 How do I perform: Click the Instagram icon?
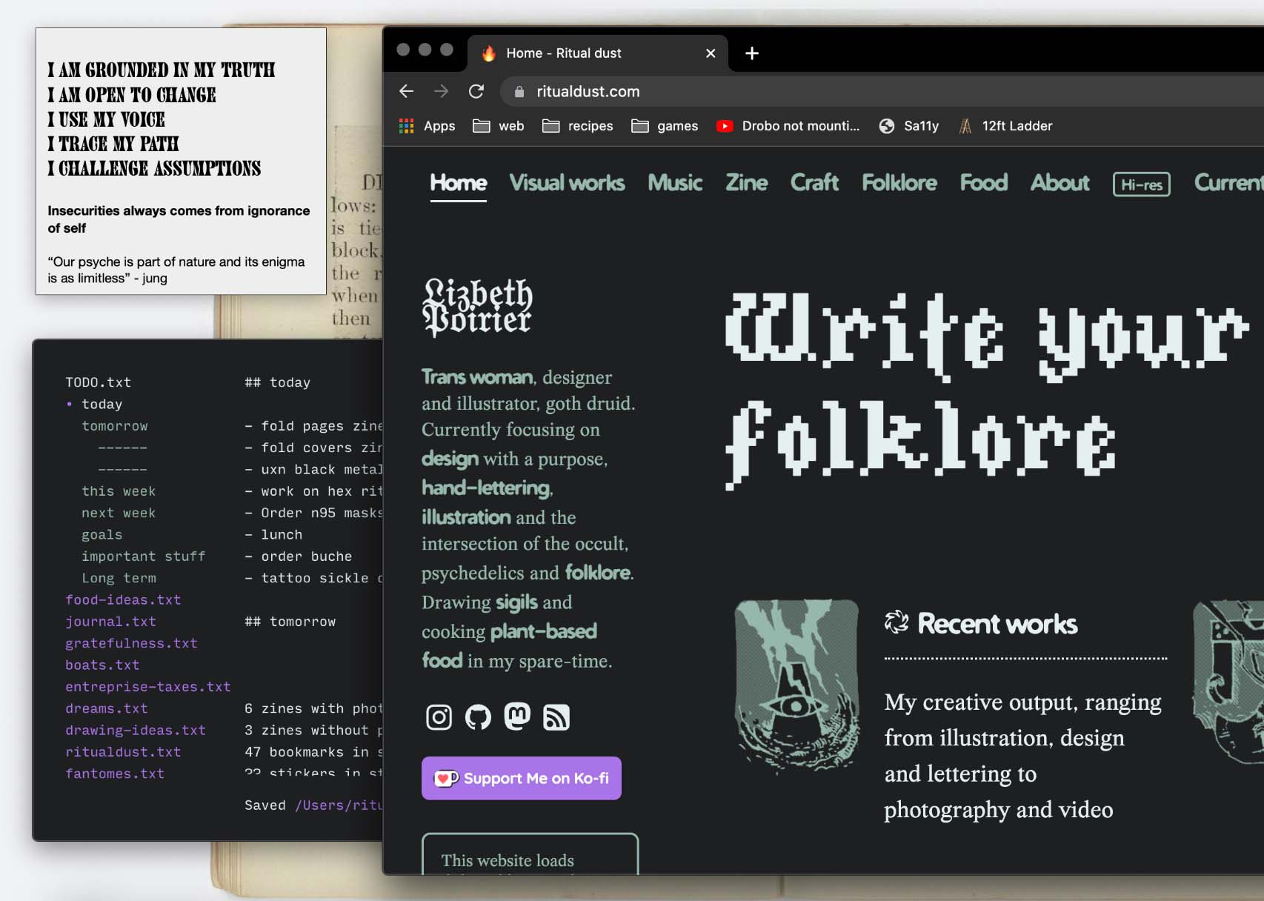(439, 717)
